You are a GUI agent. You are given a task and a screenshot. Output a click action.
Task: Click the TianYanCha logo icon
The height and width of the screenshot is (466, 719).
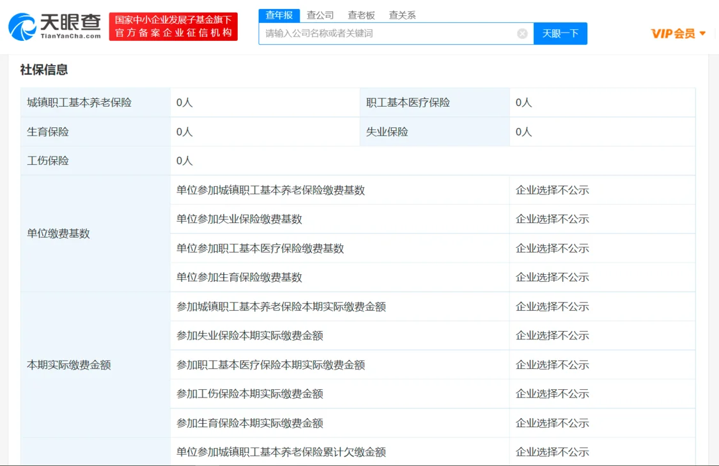(x=22, y=27)
